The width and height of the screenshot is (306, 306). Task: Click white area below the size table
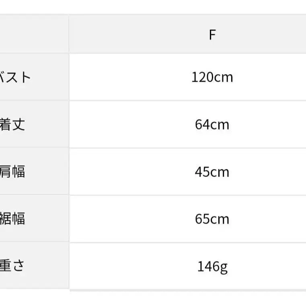[x=153, y=299]
